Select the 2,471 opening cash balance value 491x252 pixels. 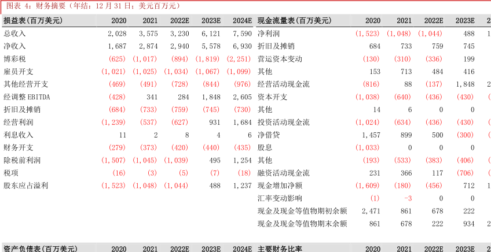coord(371,211)
